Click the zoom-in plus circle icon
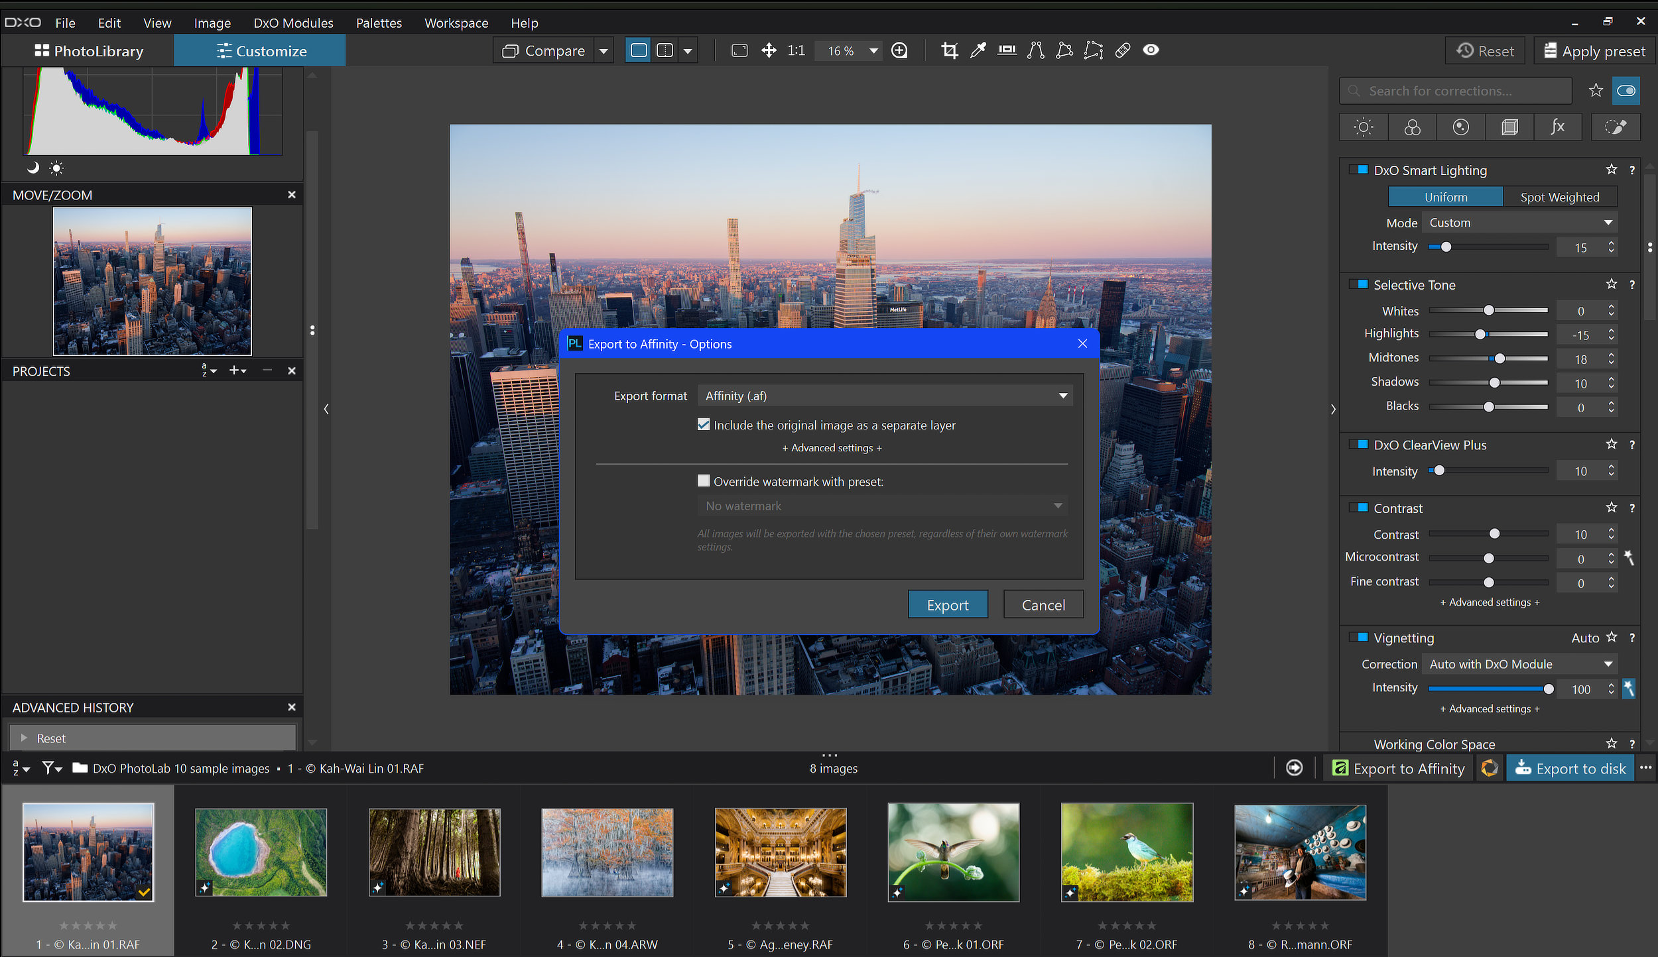 (x=899, y=50)
